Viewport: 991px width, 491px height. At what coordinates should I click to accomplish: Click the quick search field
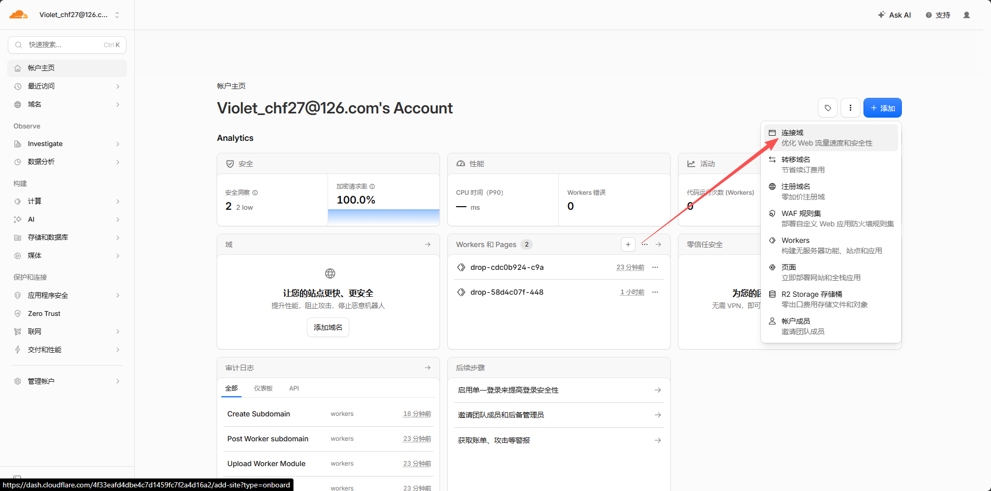(x=67, y=45)
